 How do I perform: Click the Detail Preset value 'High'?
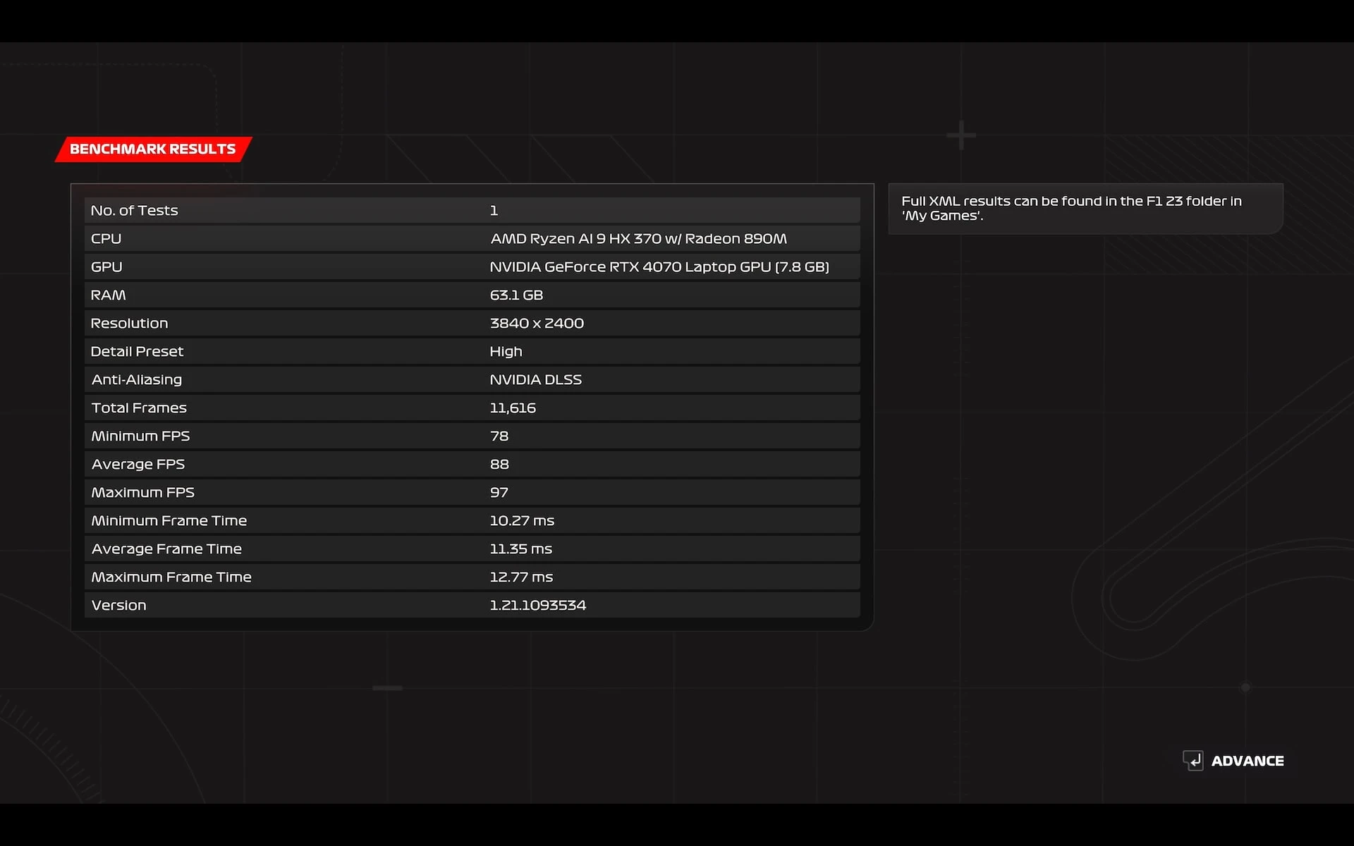point(506,351)
